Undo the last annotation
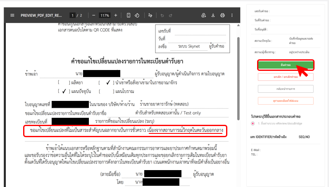329x187 pixels. tap(162, 15)
